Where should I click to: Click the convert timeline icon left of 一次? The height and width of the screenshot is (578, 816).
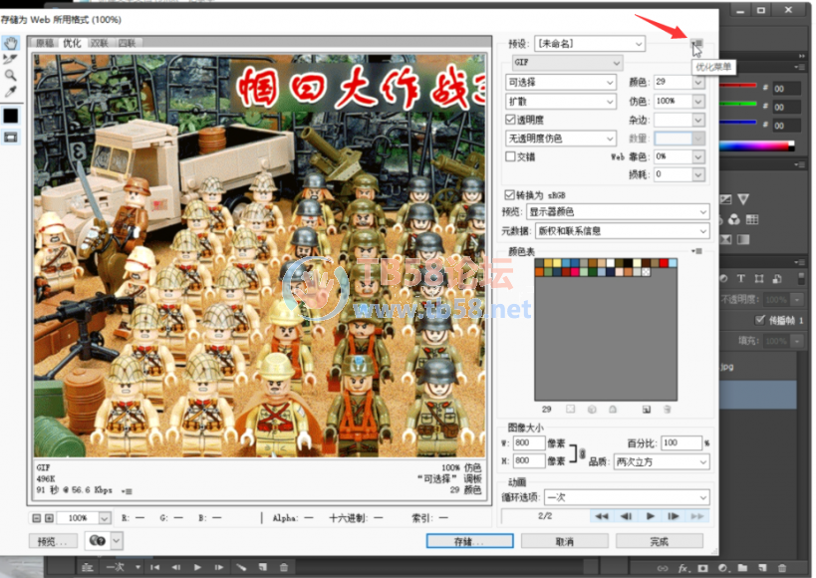[x=88, y=567]
